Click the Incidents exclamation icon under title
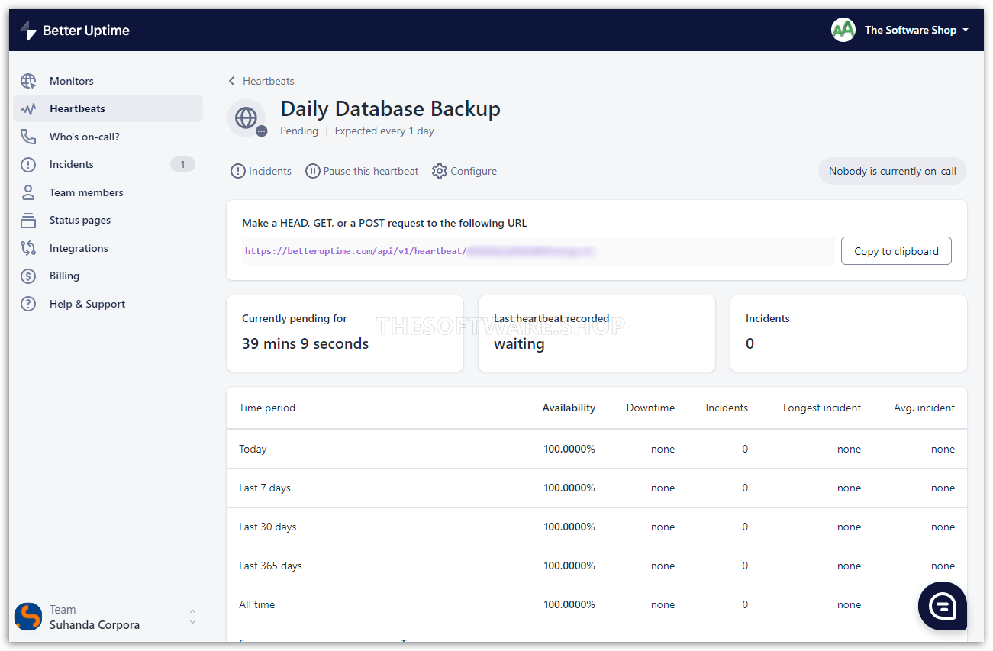The width and height of the screenshot is (993, 651). (238, 171)
